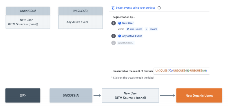Select the A event badge circle

click(x=113, y=23)
